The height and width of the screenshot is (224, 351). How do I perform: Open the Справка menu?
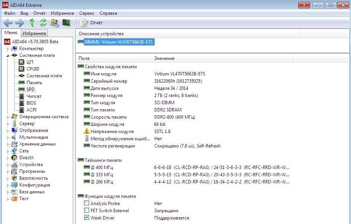(108, 13)
